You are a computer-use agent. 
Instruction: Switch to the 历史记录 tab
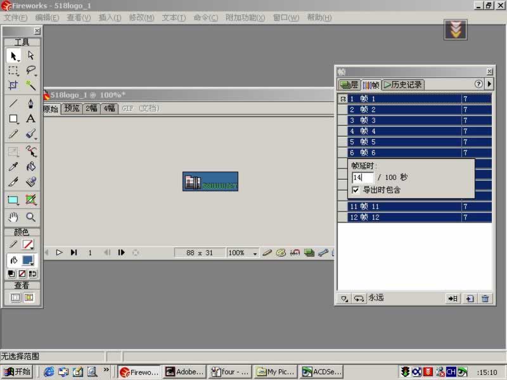pos(402,84)
